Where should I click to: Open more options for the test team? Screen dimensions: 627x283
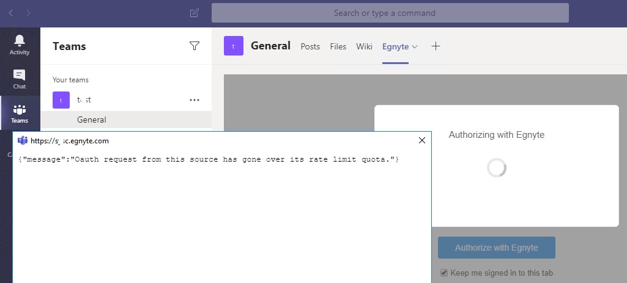tap(195, 100)
